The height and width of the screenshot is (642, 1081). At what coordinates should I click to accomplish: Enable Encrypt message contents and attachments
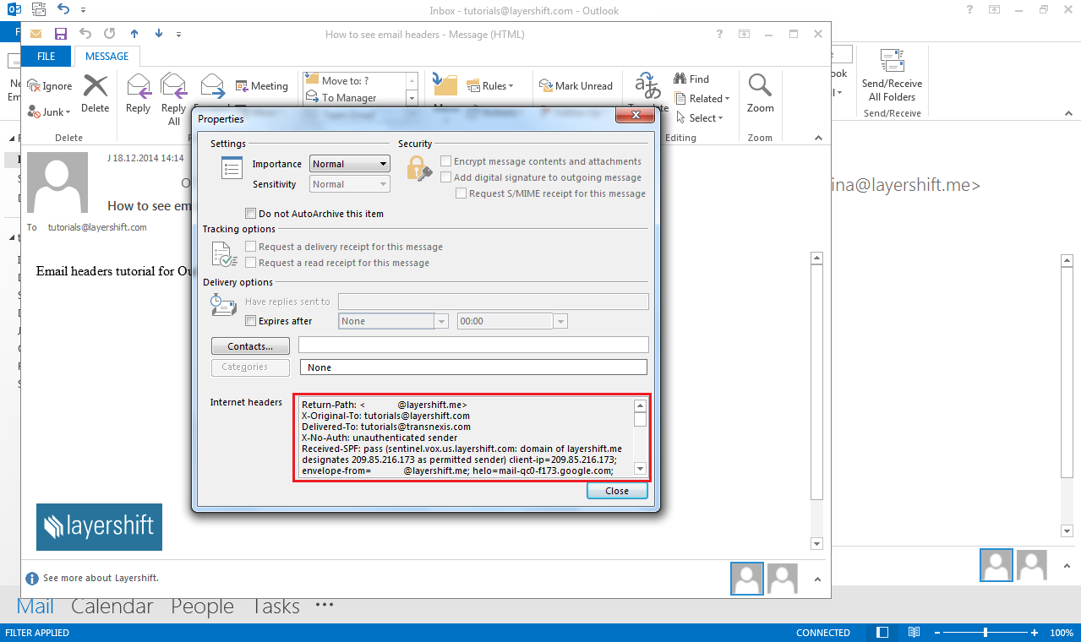(445, 160)
